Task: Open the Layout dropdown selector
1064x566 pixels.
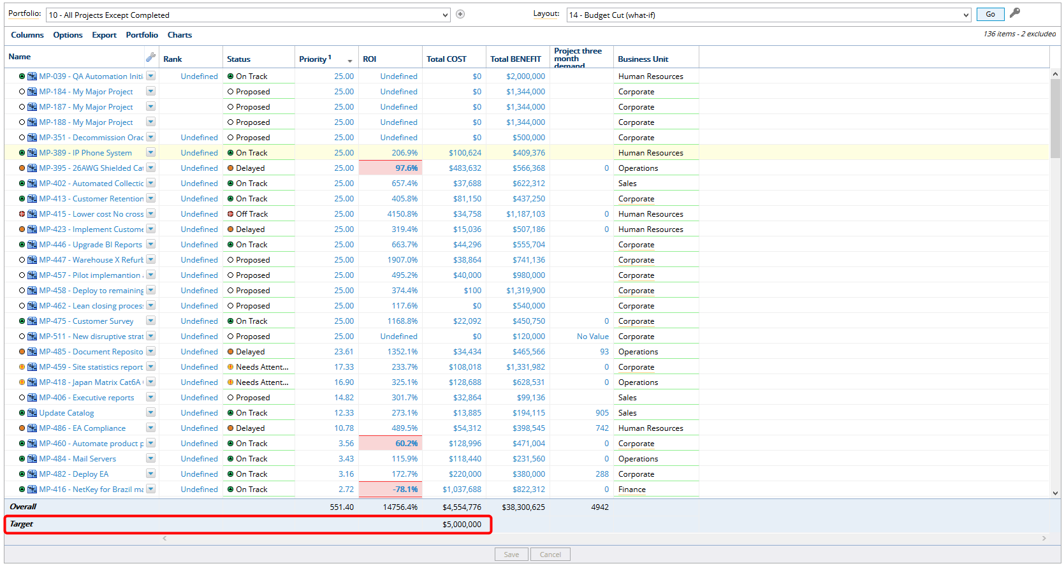Action: point(769,15)
